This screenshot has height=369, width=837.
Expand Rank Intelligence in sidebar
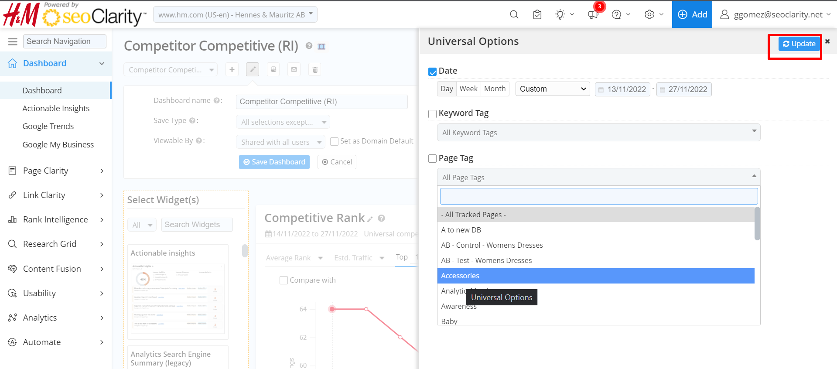click(x=56, y=219)
